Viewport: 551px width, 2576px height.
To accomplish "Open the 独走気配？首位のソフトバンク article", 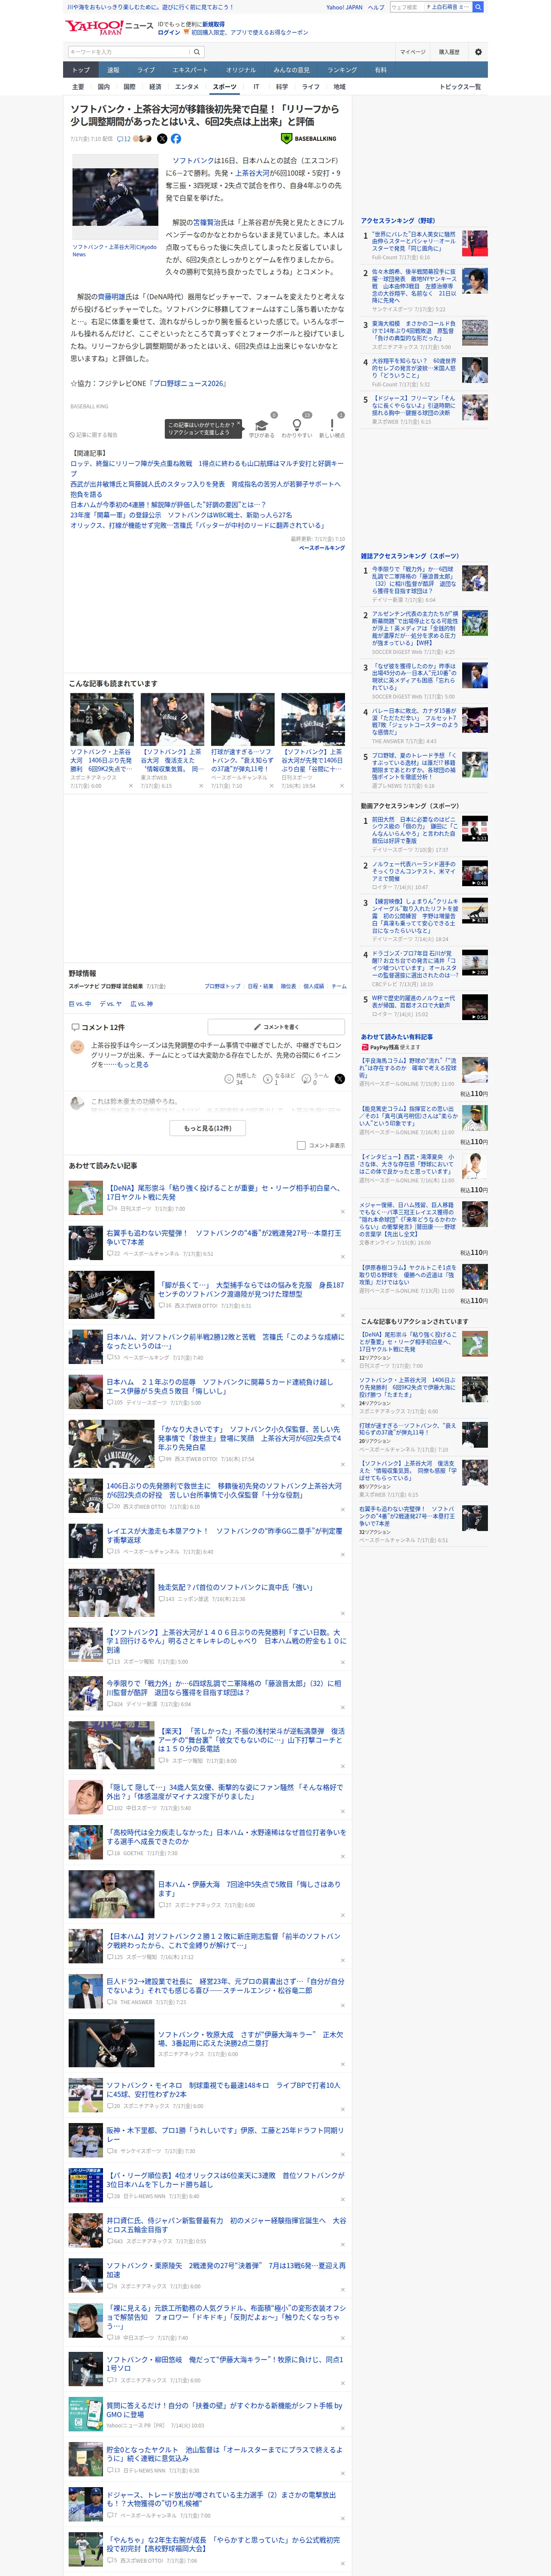I will tap(235, 1587).
